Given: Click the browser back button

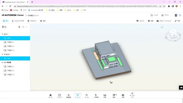Looking at the screenshot, I should pos(3,6).
